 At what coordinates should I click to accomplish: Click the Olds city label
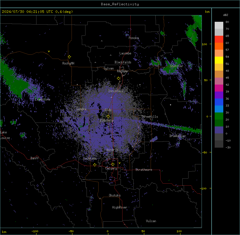pyautogui.click(x=108, y=110)
